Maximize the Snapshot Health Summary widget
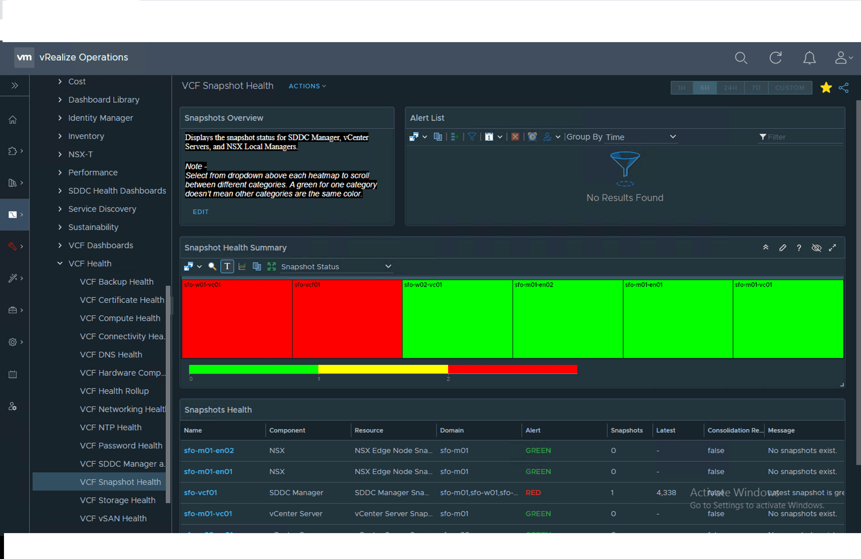The height and width of the screenshot is (559, 861). click(x=833, y=248)
